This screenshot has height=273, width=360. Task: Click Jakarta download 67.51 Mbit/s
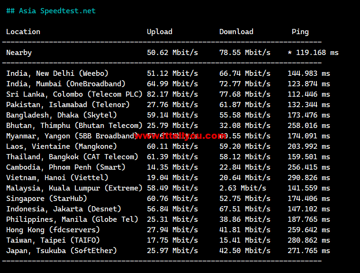(x=245, y=209)
